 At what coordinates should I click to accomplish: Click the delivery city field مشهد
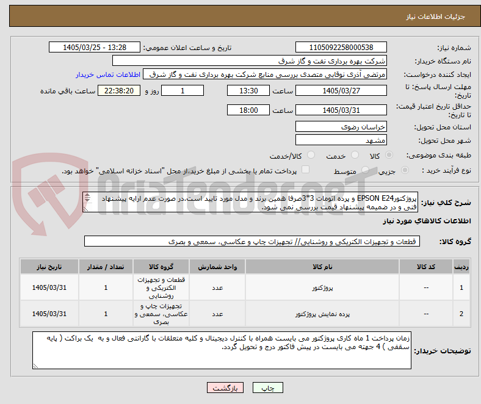point(341,140)
